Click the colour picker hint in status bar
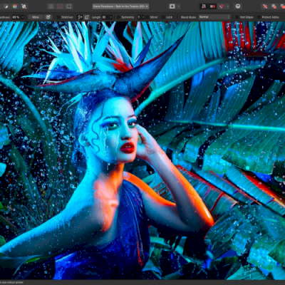285x285 pixels. pos(11,282)
